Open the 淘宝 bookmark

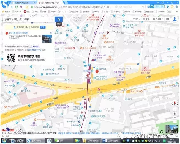[27, 12]
